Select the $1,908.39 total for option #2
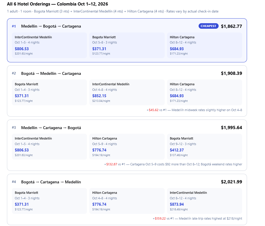The width and height of the screenshot is (265, 226). [231, 73]
